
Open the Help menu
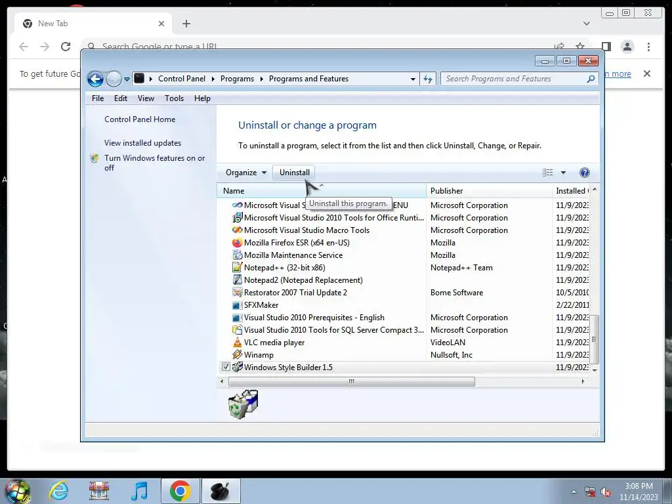coord(202,98)
